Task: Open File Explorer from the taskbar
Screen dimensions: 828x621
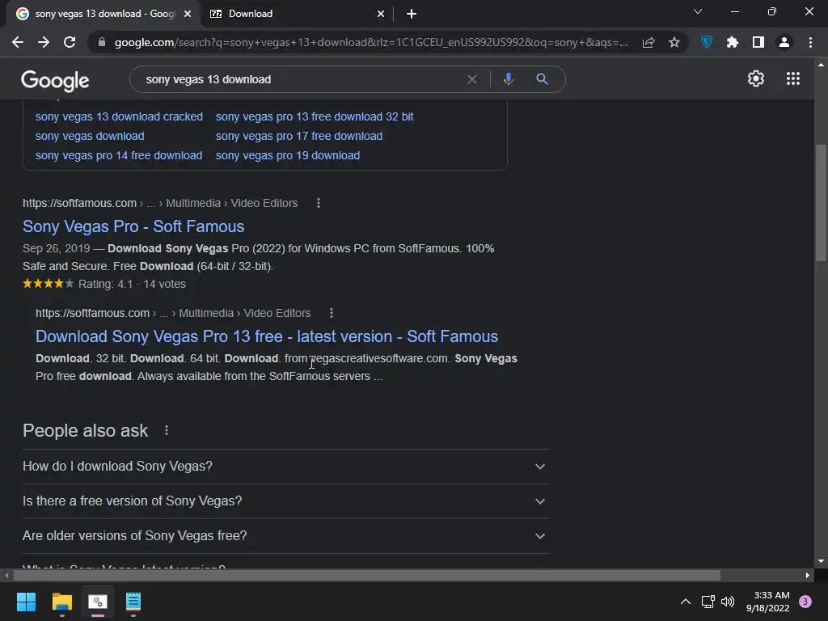Action: pyautogui.click(x=61, y=602)
